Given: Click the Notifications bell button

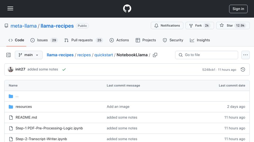Looking at the screenshot, I should pos(167,26).
